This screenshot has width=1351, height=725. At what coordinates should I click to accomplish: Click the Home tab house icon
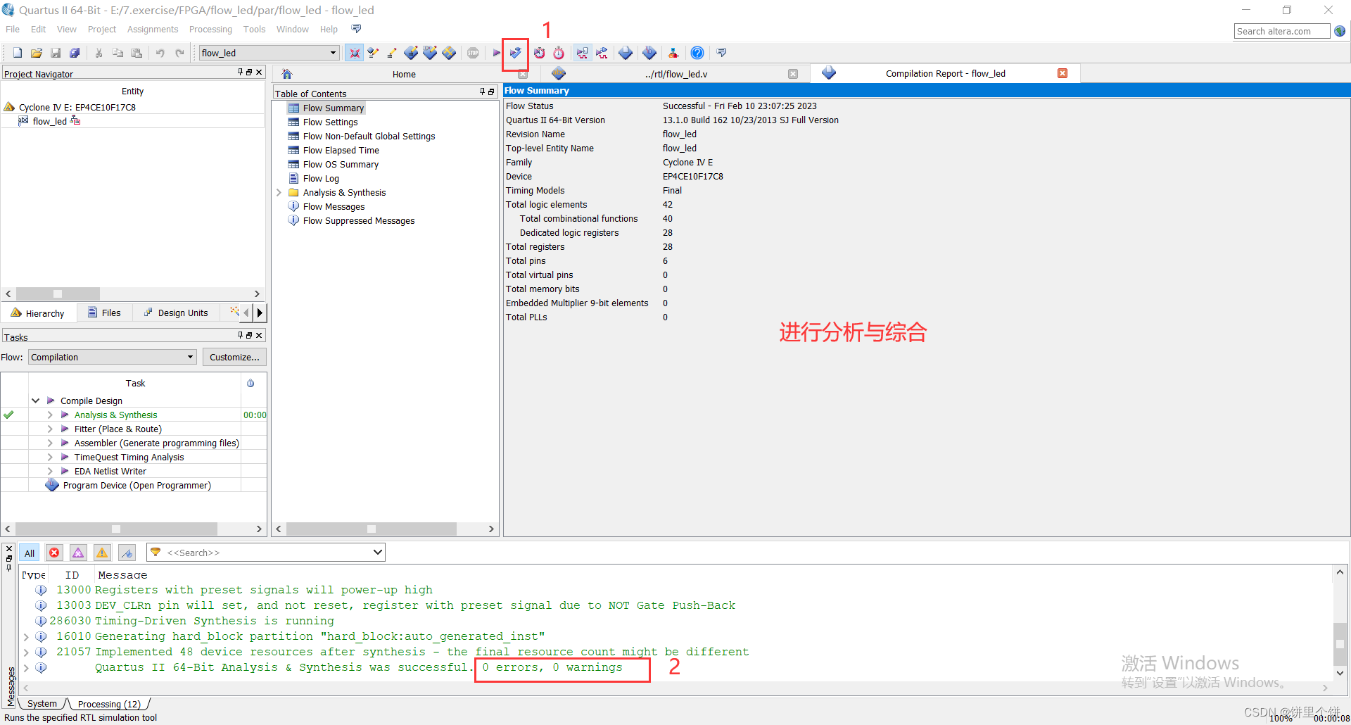click(287, 74)
